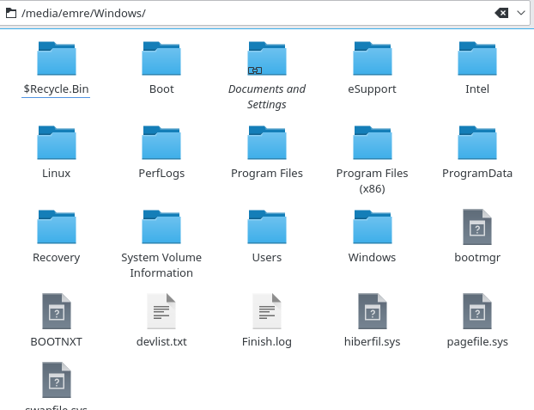The image size is (534, 410).
Task: Click folder icon left of location path
Action: pyautogui.click(x=11, y=13)
